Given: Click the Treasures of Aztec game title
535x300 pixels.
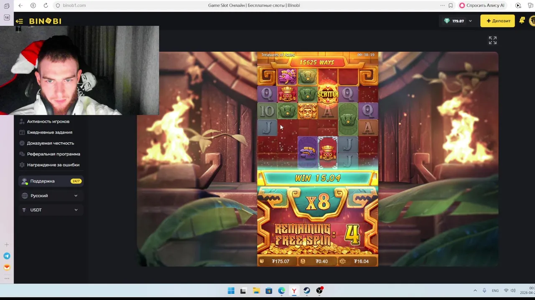Looking at the screenshot, I should (x=278, y=55).
